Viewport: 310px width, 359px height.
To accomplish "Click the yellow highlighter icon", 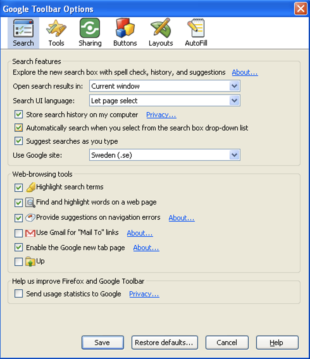I will point(31,187).
